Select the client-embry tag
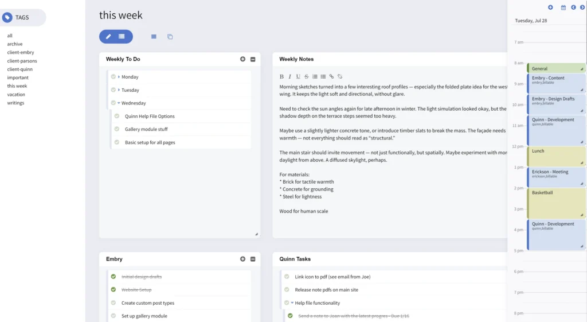The image size is (587, 322). (21, 52)
